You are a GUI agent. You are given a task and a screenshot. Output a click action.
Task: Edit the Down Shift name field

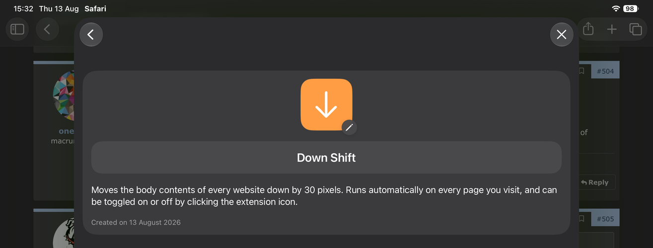[x=326, y=158]
